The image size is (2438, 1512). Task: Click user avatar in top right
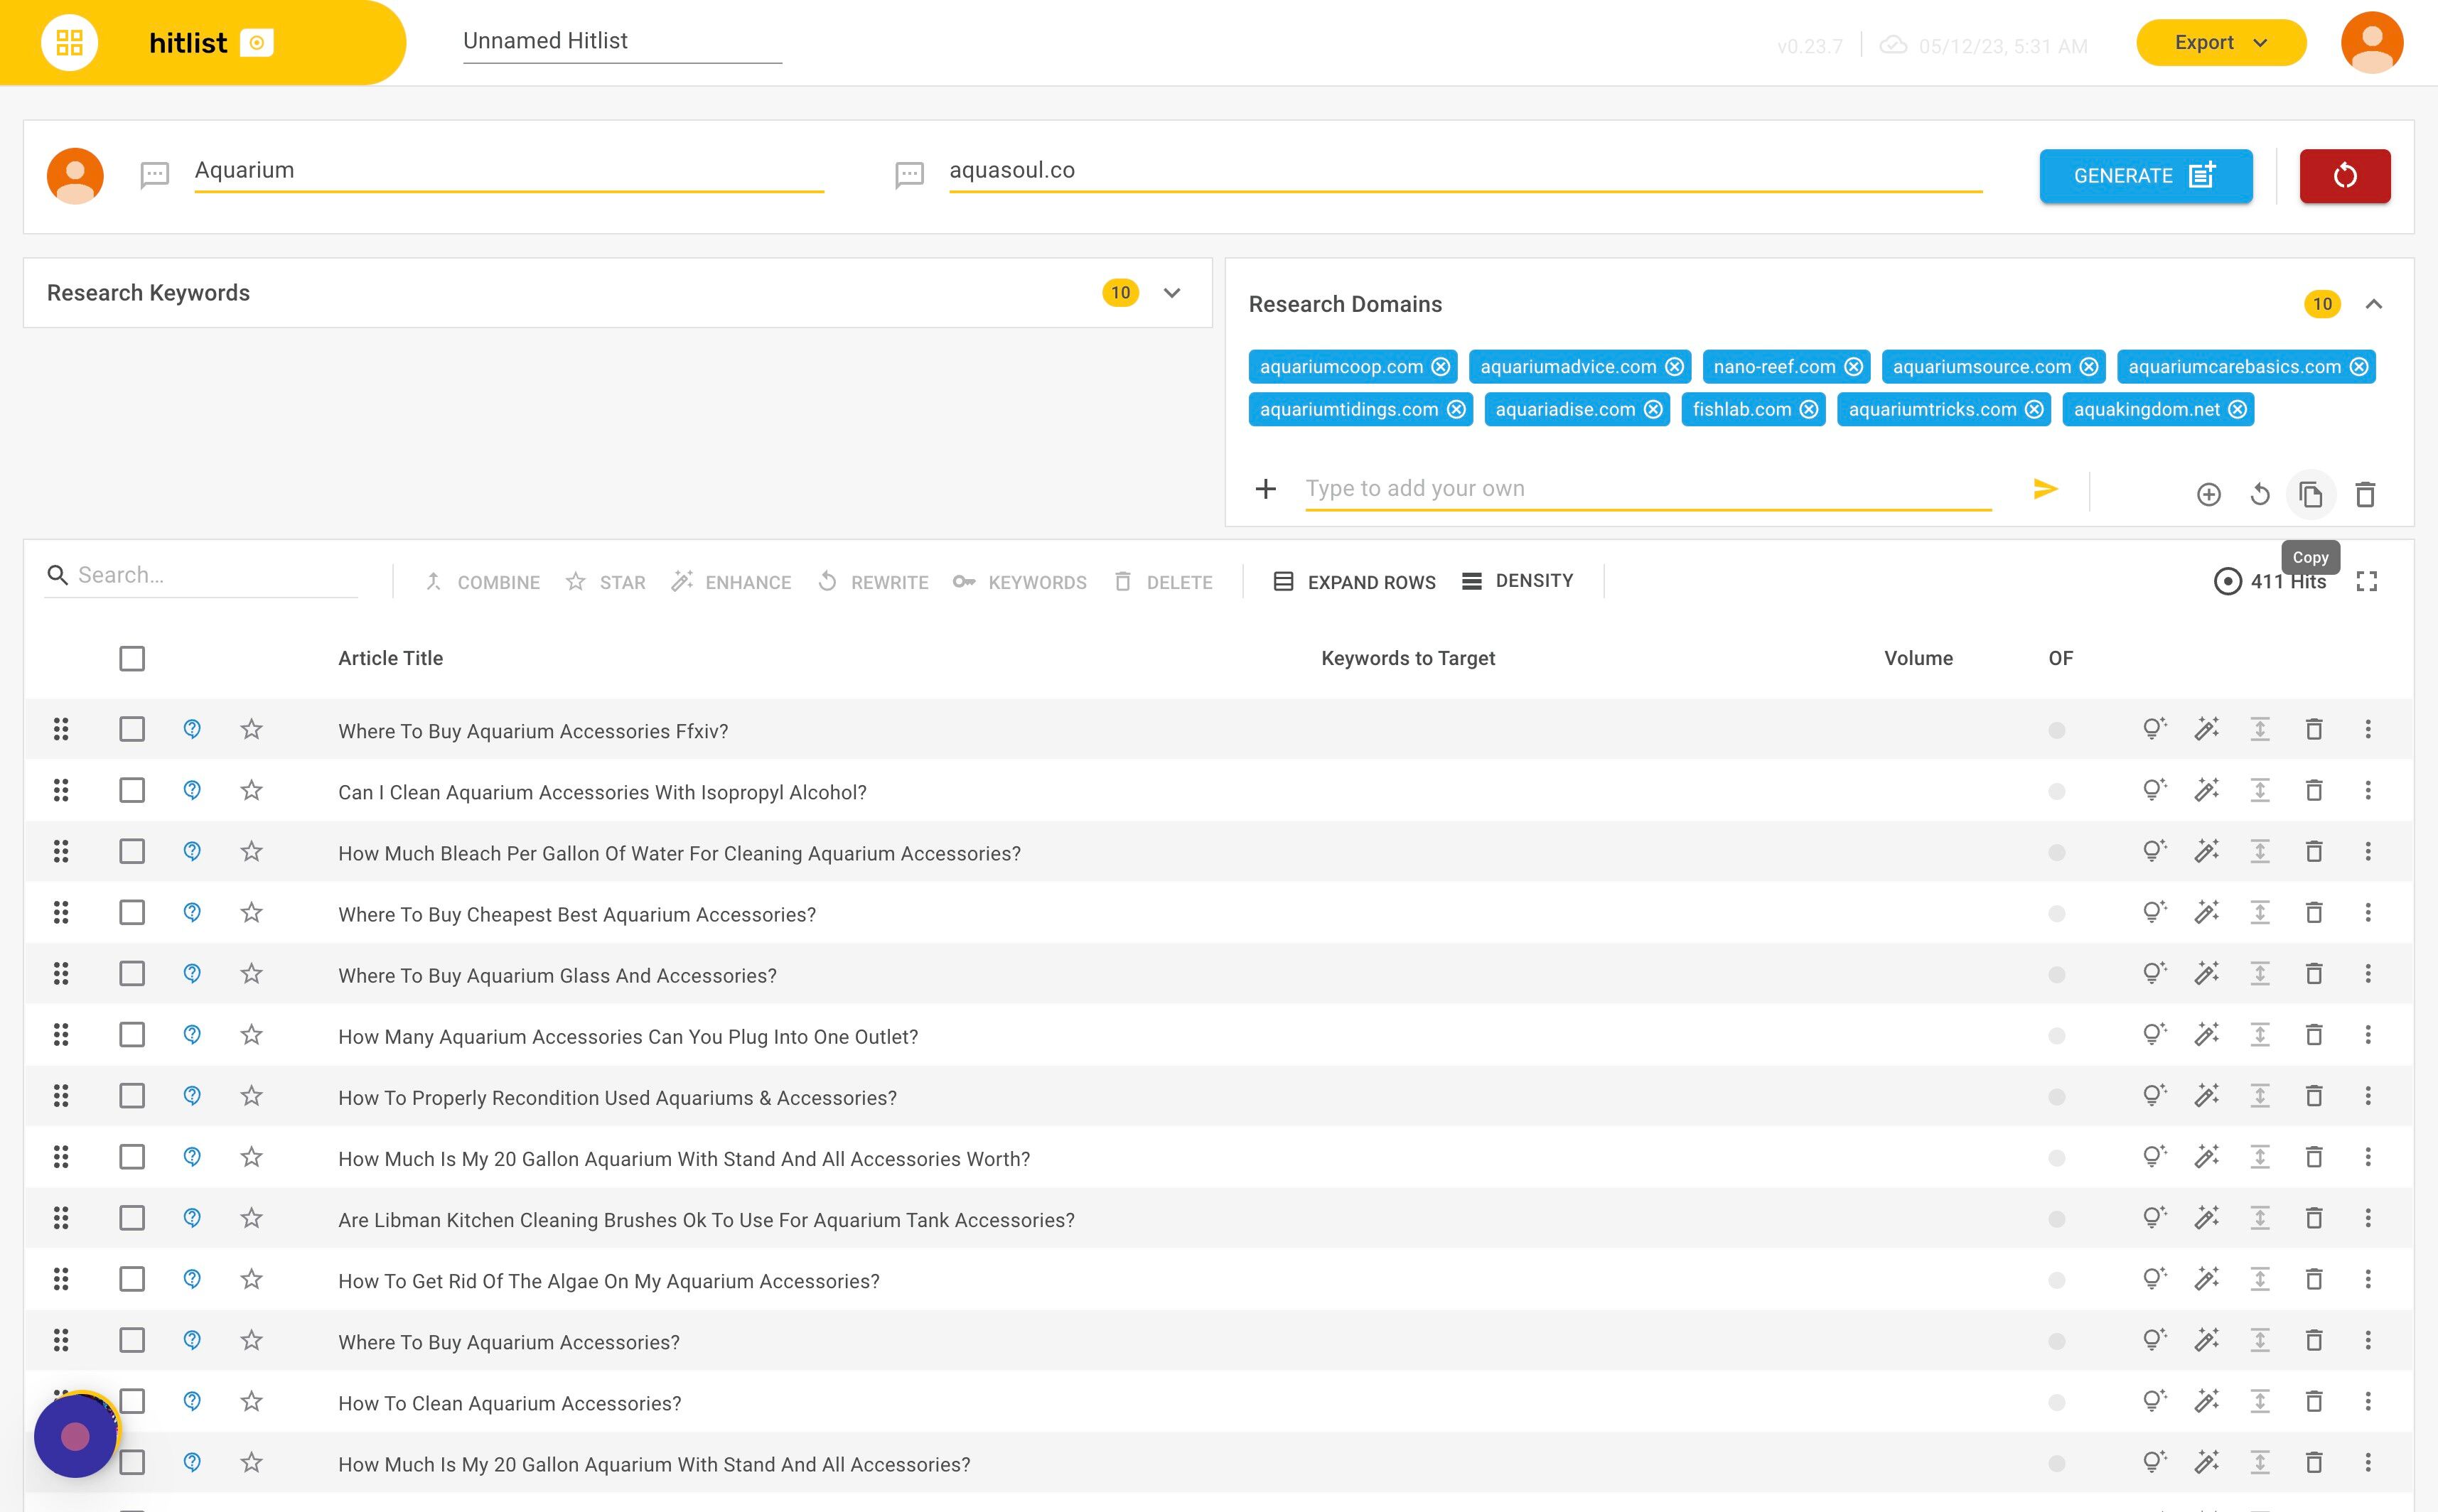point(2371,42)
